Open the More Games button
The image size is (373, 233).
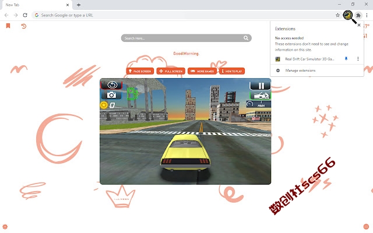click(x=202, y=71)
